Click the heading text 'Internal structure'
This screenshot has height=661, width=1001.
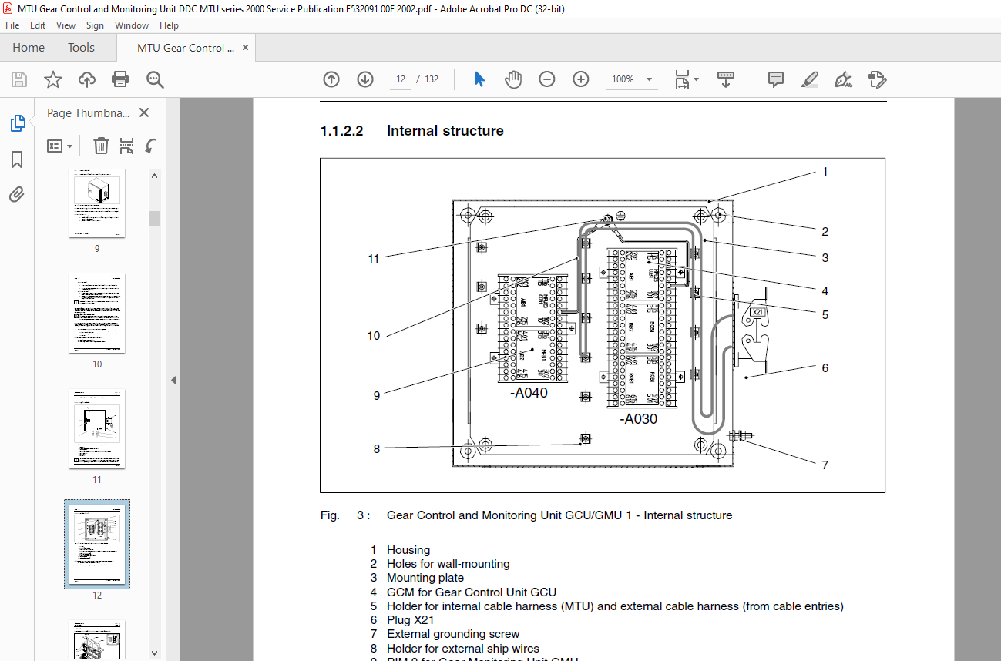tap(445, 131)
